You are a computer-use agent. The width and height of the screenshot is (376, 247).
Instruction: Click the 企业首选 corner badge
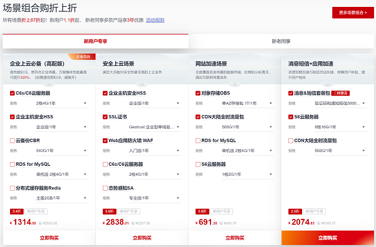pos(82,56)
